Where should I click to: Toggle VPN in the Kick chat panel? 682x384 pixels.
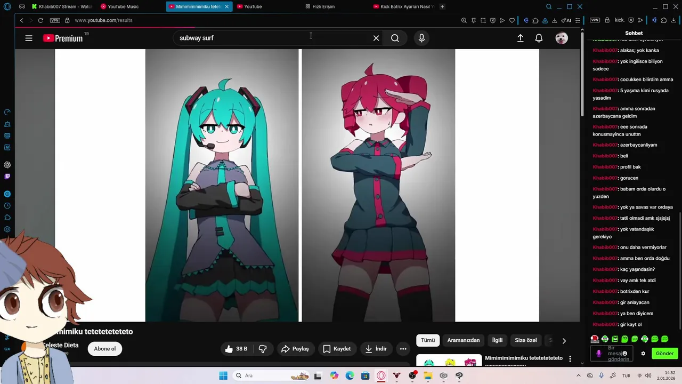click(595, 20)
